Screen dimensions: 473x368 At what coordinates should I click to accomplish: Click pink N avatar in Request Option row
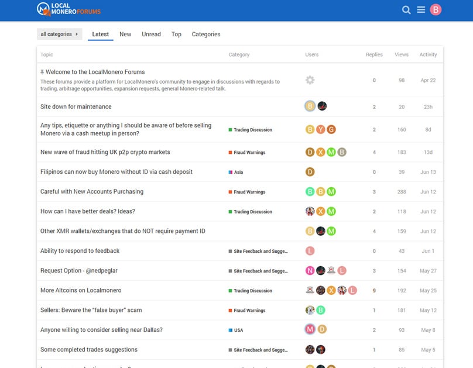[x=310, y=271]
